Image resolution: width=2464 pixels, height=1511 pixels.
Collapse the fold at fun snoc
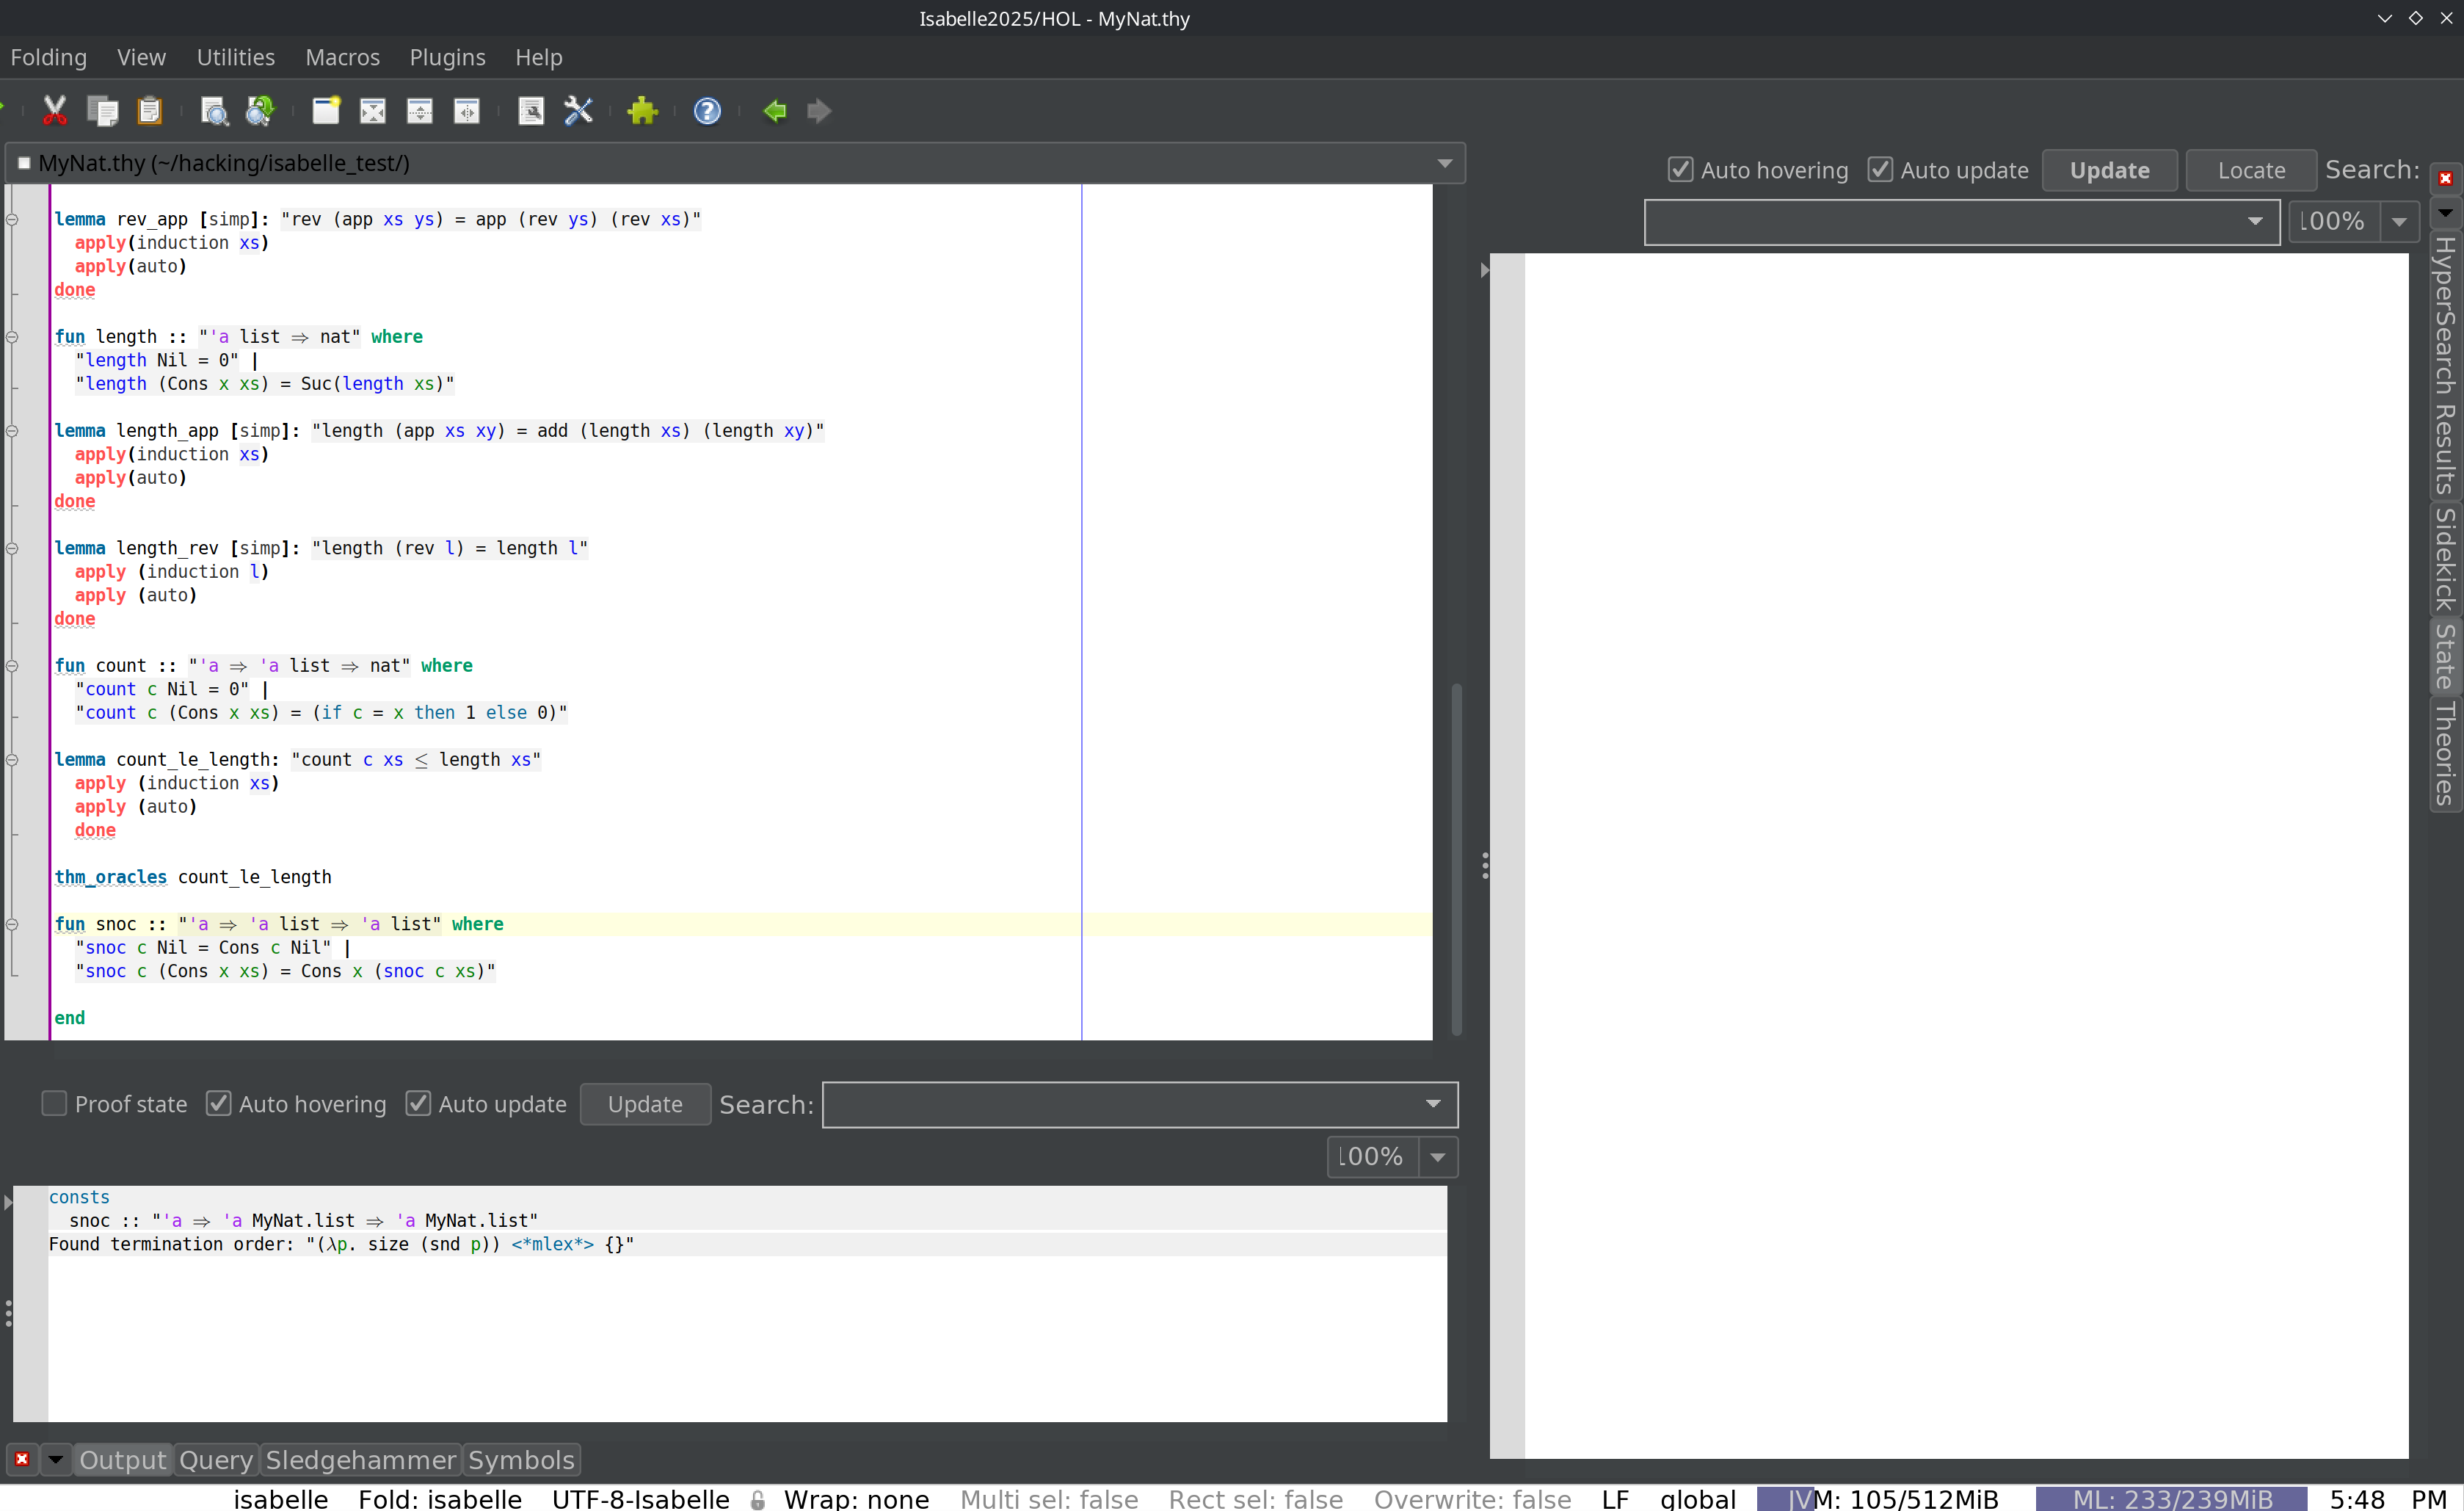[x=12, y=924]
